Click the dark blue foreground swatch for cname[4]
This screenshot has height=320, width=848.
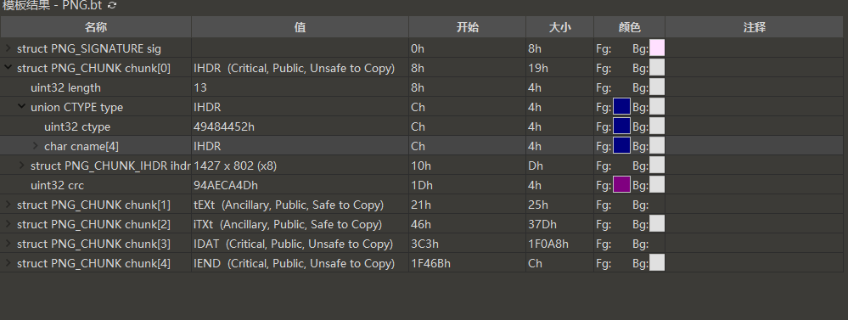point(622,145)
